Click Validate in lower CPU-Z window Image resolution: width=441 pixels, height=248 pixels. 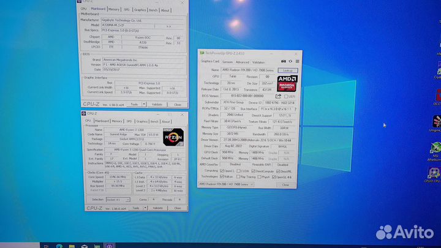pyautogui.click(x=158, y=208)
